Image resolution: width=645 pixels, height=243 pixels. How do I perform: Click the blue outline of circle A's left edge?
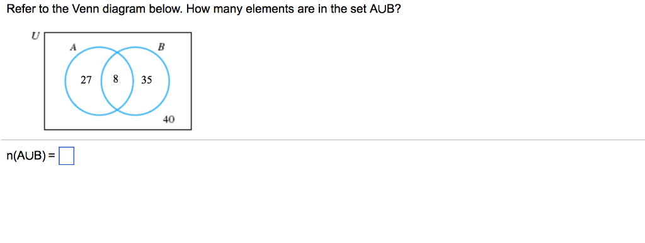click(66, 81)
